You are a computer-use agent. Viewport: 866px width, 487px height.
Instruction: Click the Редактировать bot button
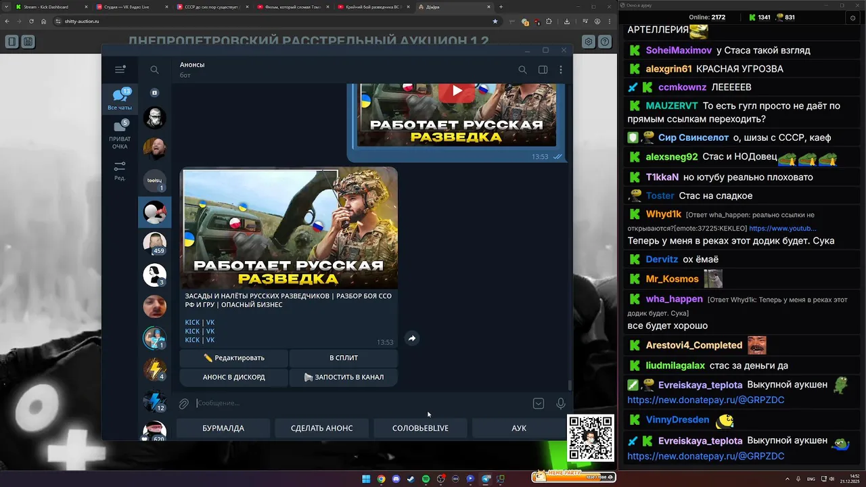click(234, 358)
